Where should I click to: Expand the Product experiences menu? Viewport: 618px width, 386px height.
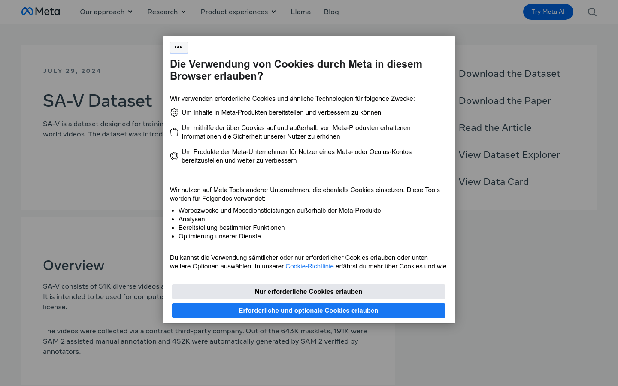pos(239,12)
